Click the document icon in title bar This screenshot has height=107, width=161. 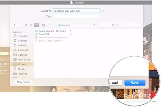pyautogui.click(x=71, y=3)
